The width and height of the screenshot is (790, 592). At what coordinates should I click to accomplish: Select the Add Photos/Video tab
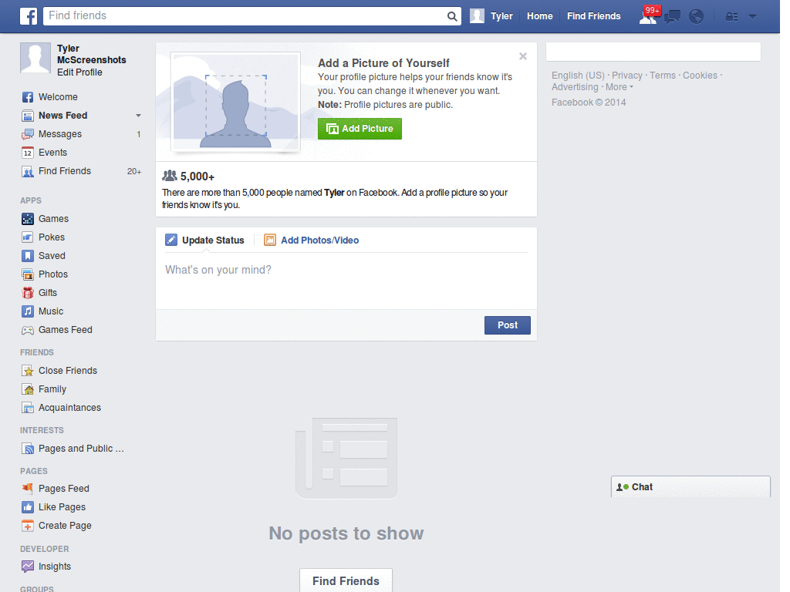(x=312, y=240)
